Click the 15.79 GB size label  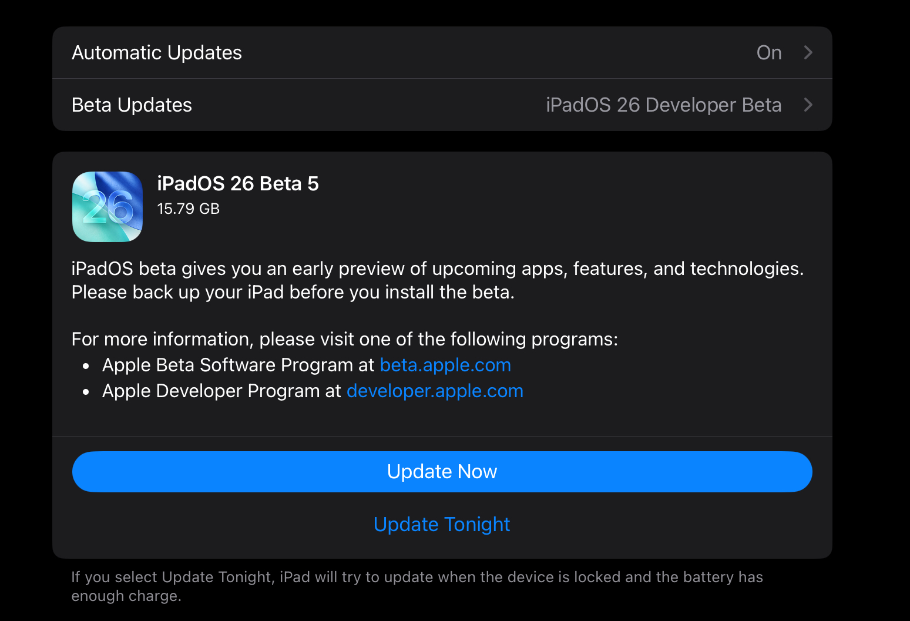(x=188, y=209)
